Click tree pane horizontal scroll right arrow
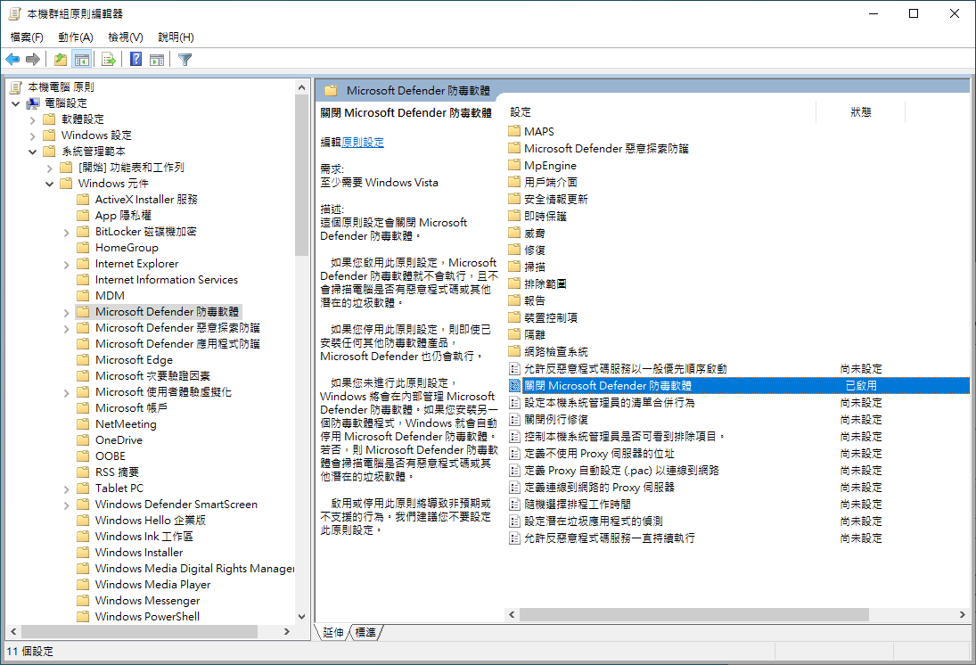 pos(286,631)
